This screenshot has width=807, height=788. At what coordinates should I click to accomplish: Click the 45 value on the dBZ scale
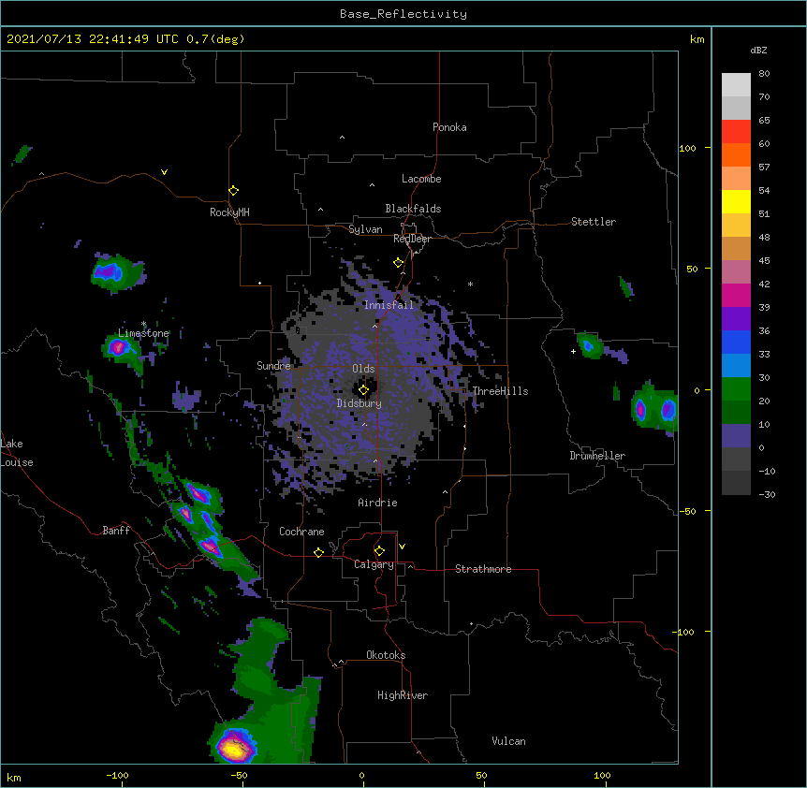764,261
